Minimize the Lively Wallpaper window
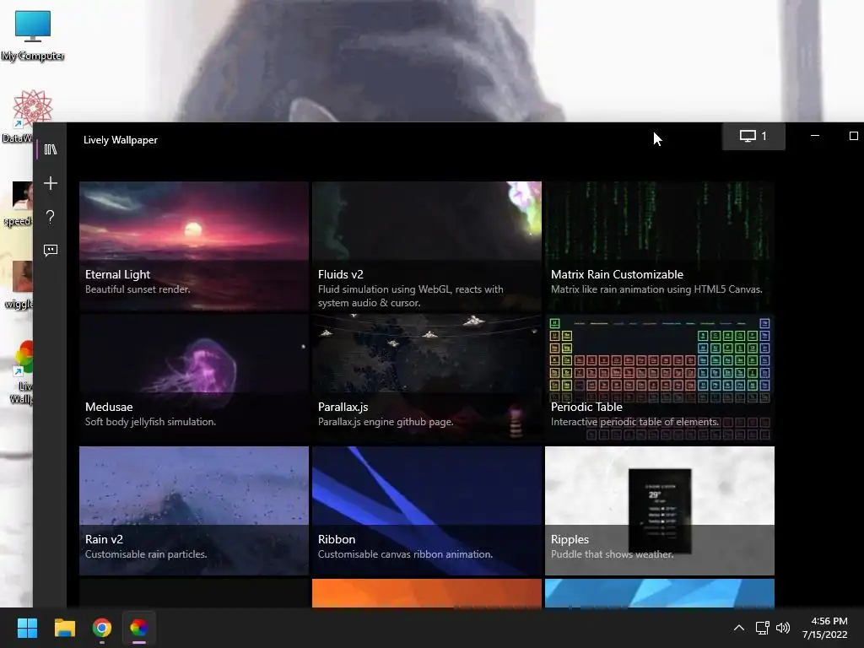 (815, 136)
